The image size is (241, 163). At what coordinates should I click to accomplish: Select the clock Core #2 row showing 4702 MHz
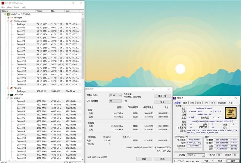tap(49, 108)
